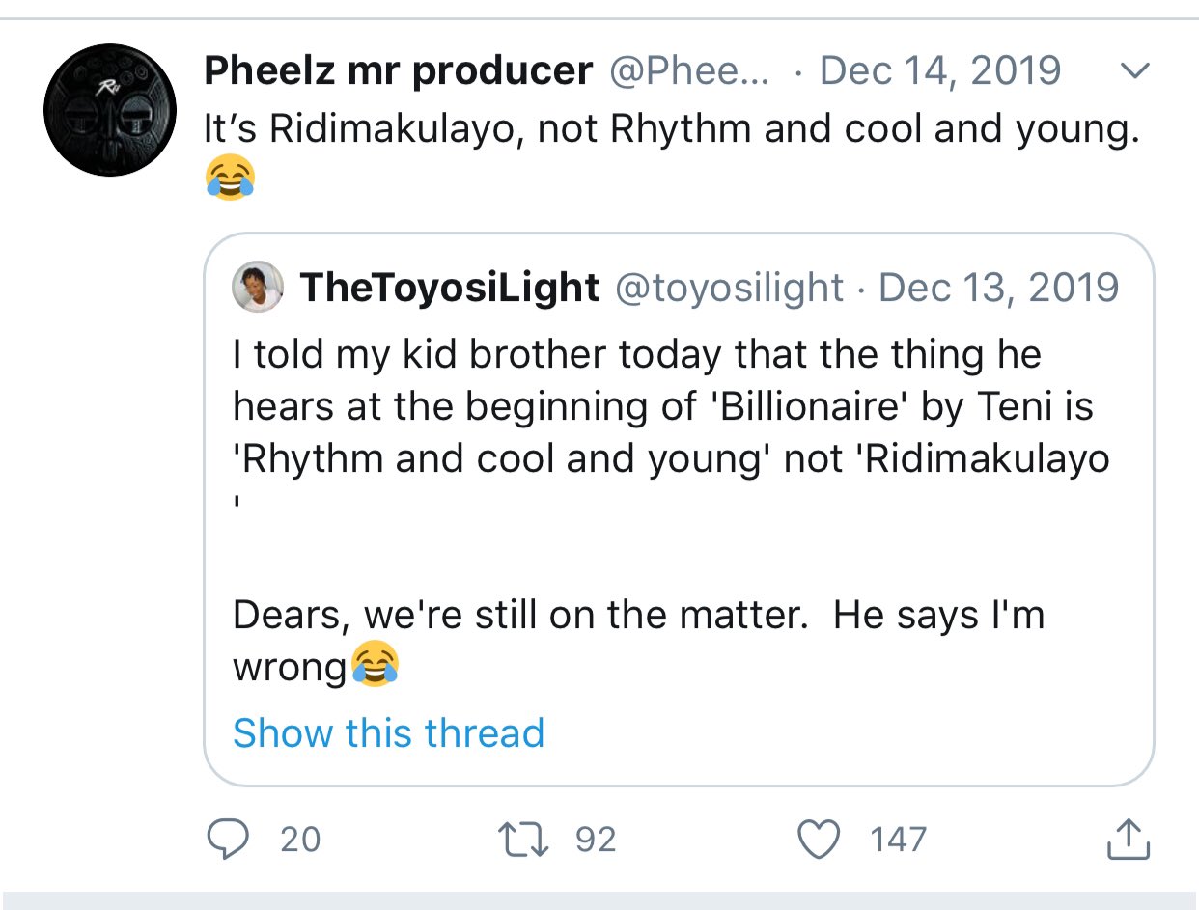Screen dimensions: 1199x910
Task: Select the TheToyosiLight display name
Action: [x=449, y=288]
